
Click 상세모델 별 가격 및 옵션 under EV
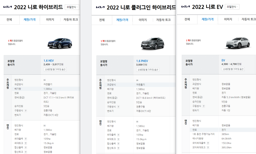[x=233, y=69]
